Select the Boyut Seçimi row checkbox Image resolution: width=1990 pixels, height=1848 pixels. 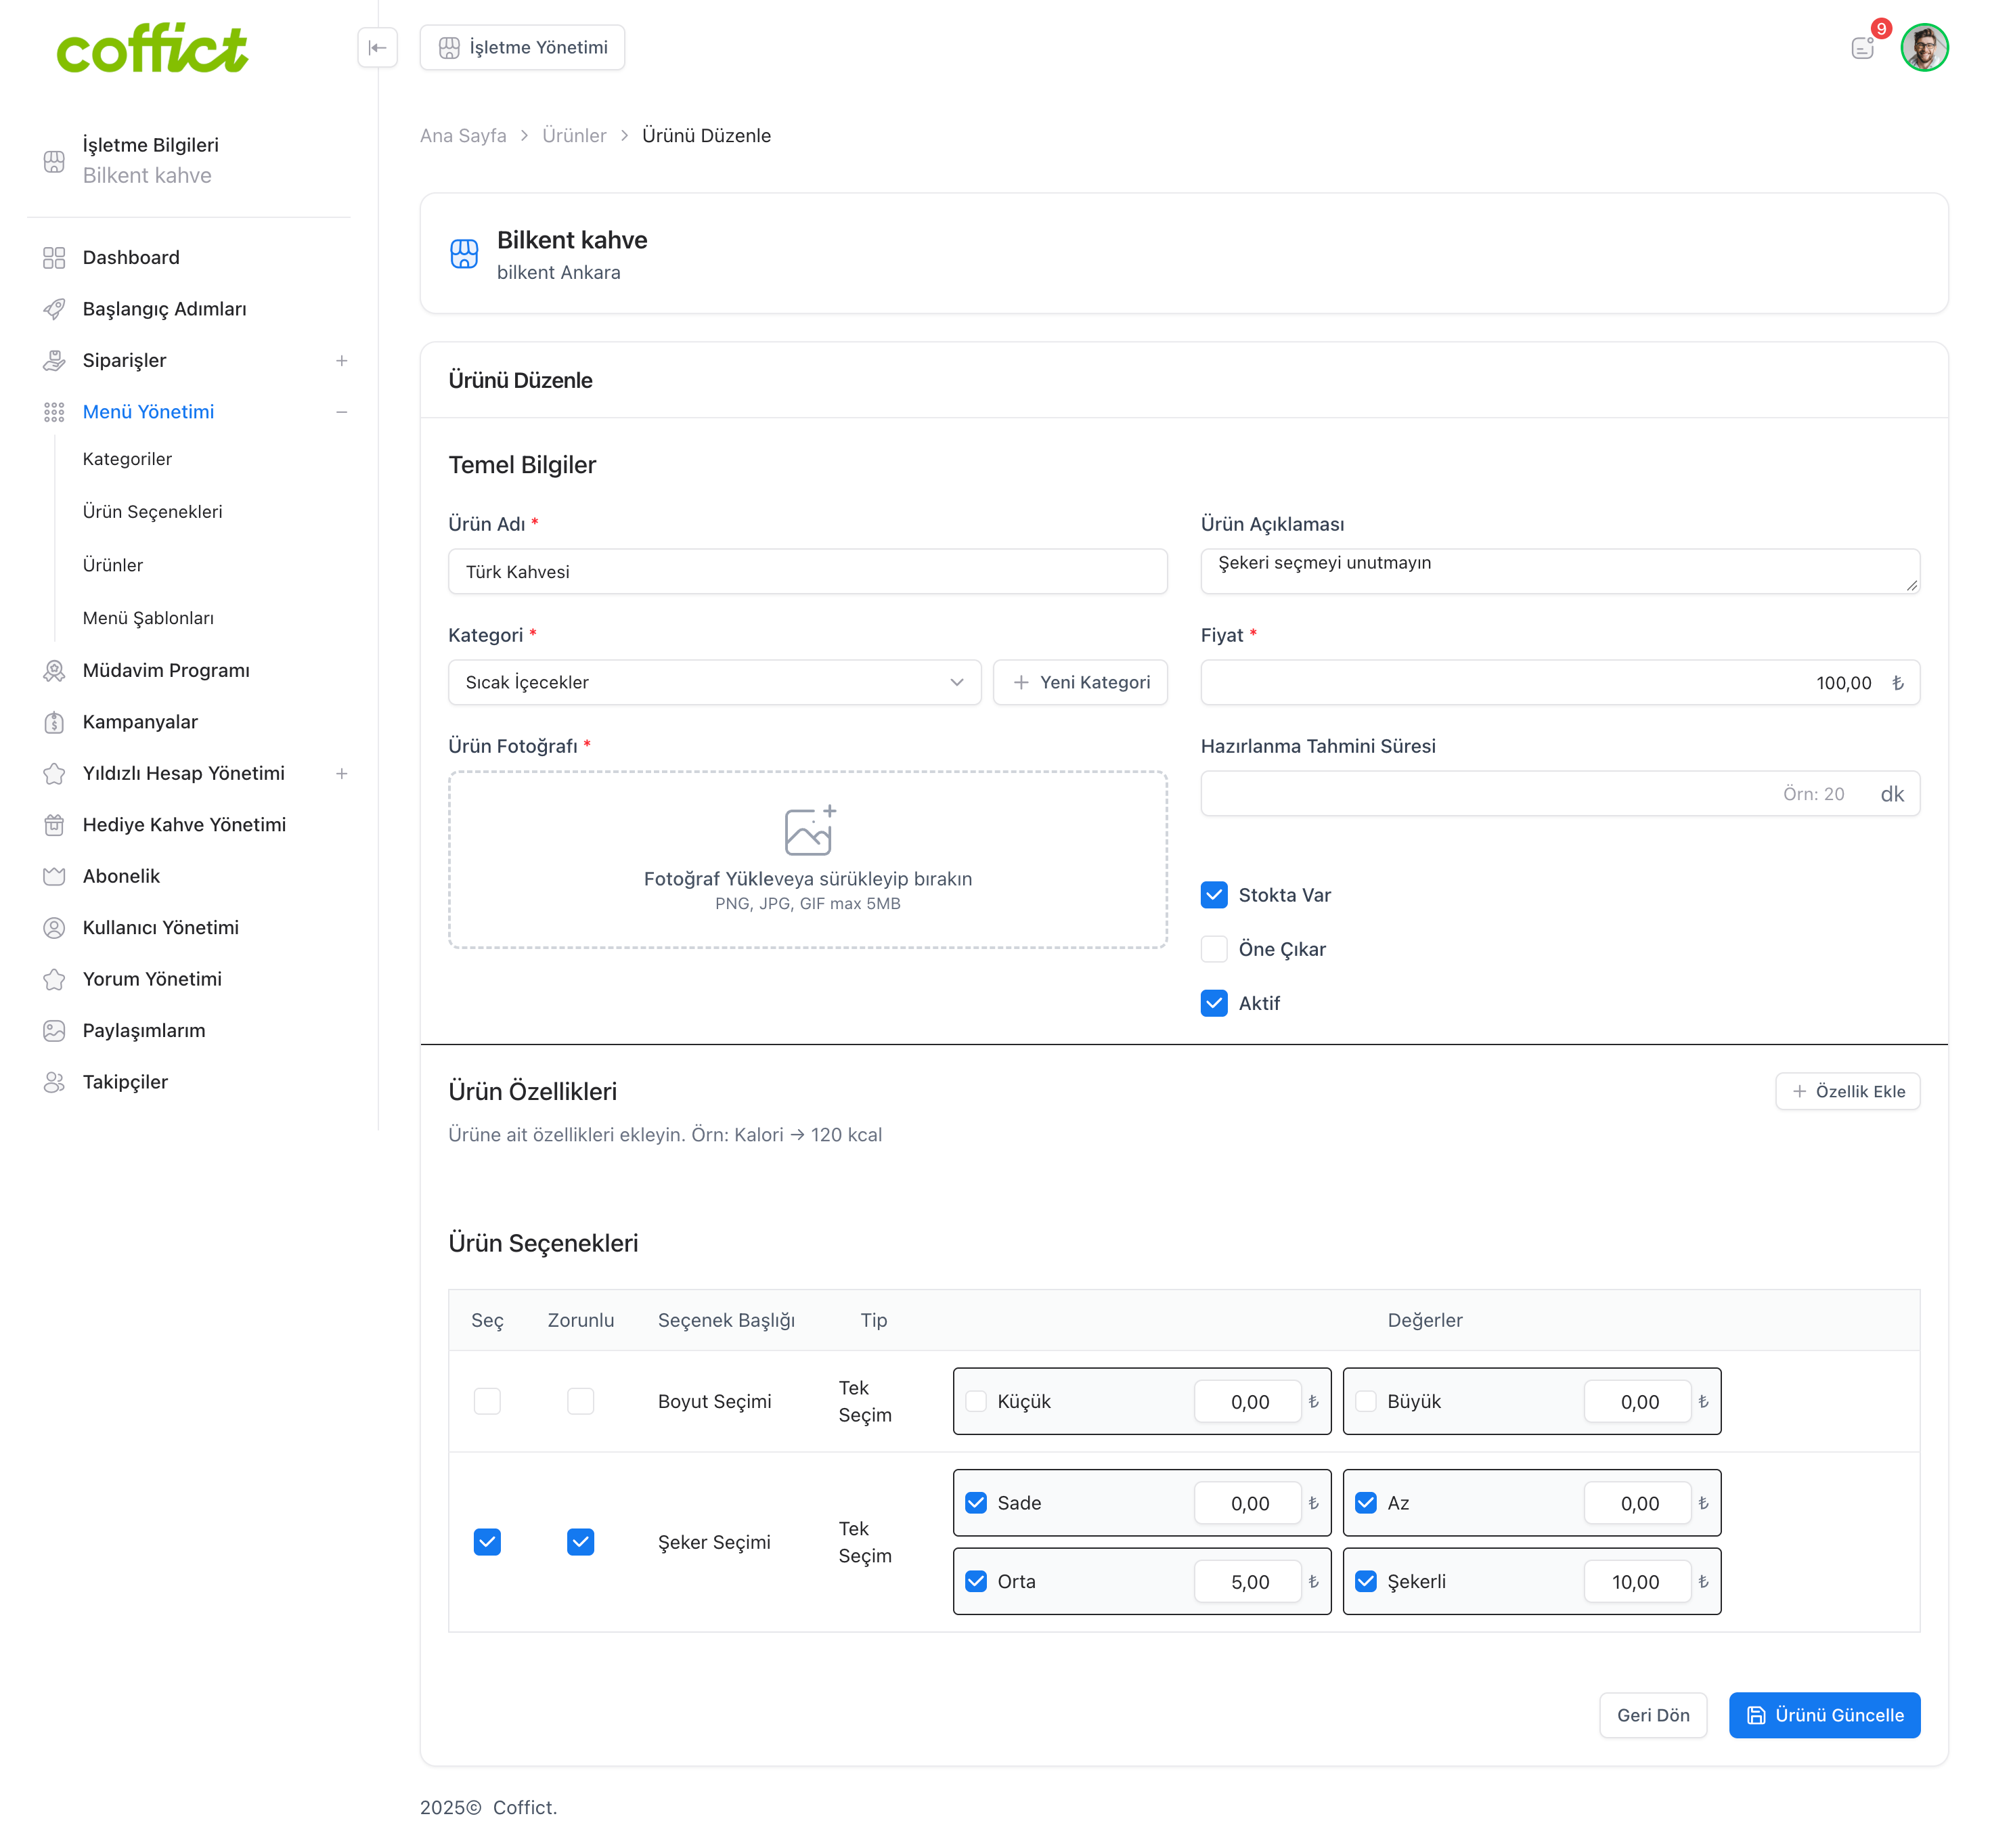click(x=487, y=1401)
